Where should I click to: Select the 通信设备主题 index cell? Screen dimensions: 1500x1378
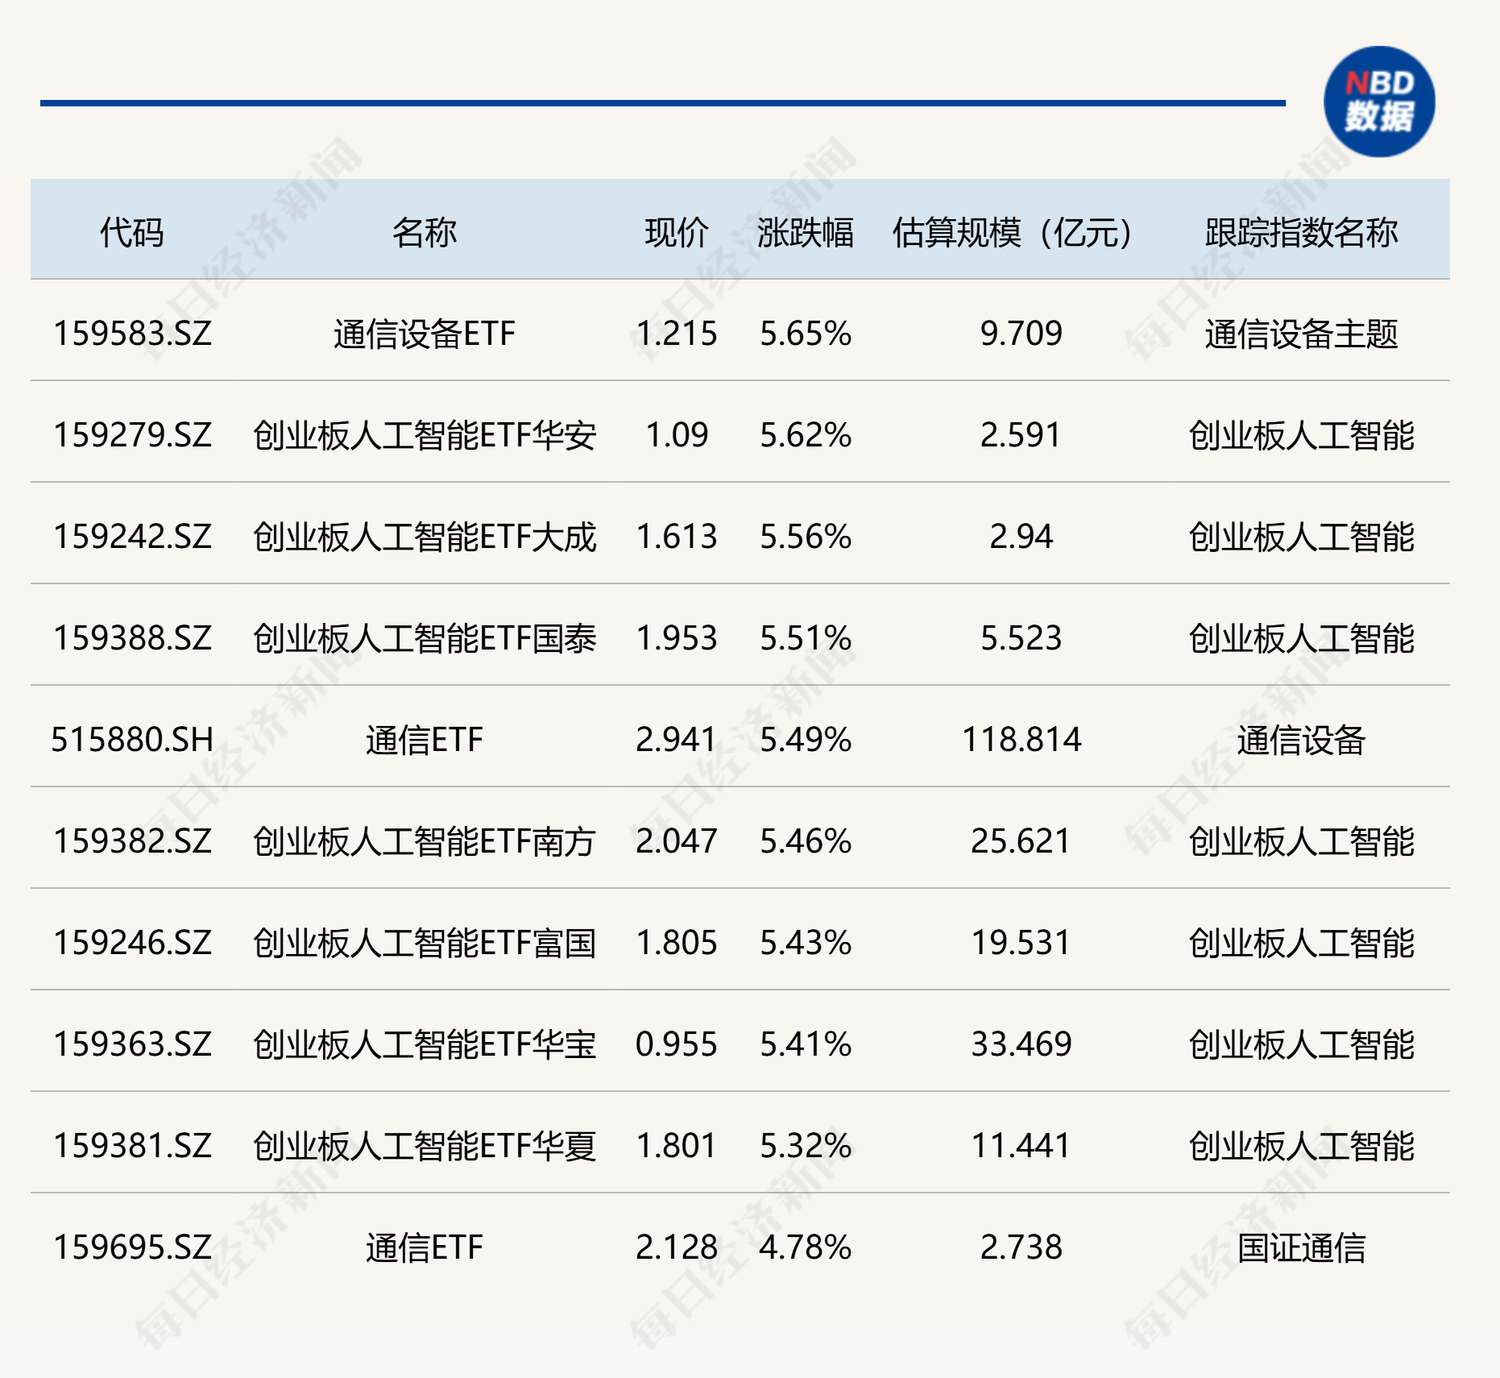[1301, 334]
